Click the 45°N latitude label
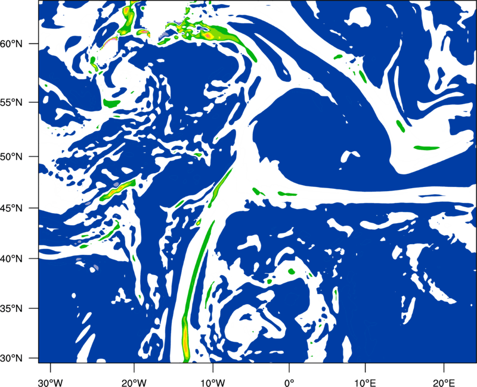This screenshot has width=477, height=387. click(x=11, y=208)
